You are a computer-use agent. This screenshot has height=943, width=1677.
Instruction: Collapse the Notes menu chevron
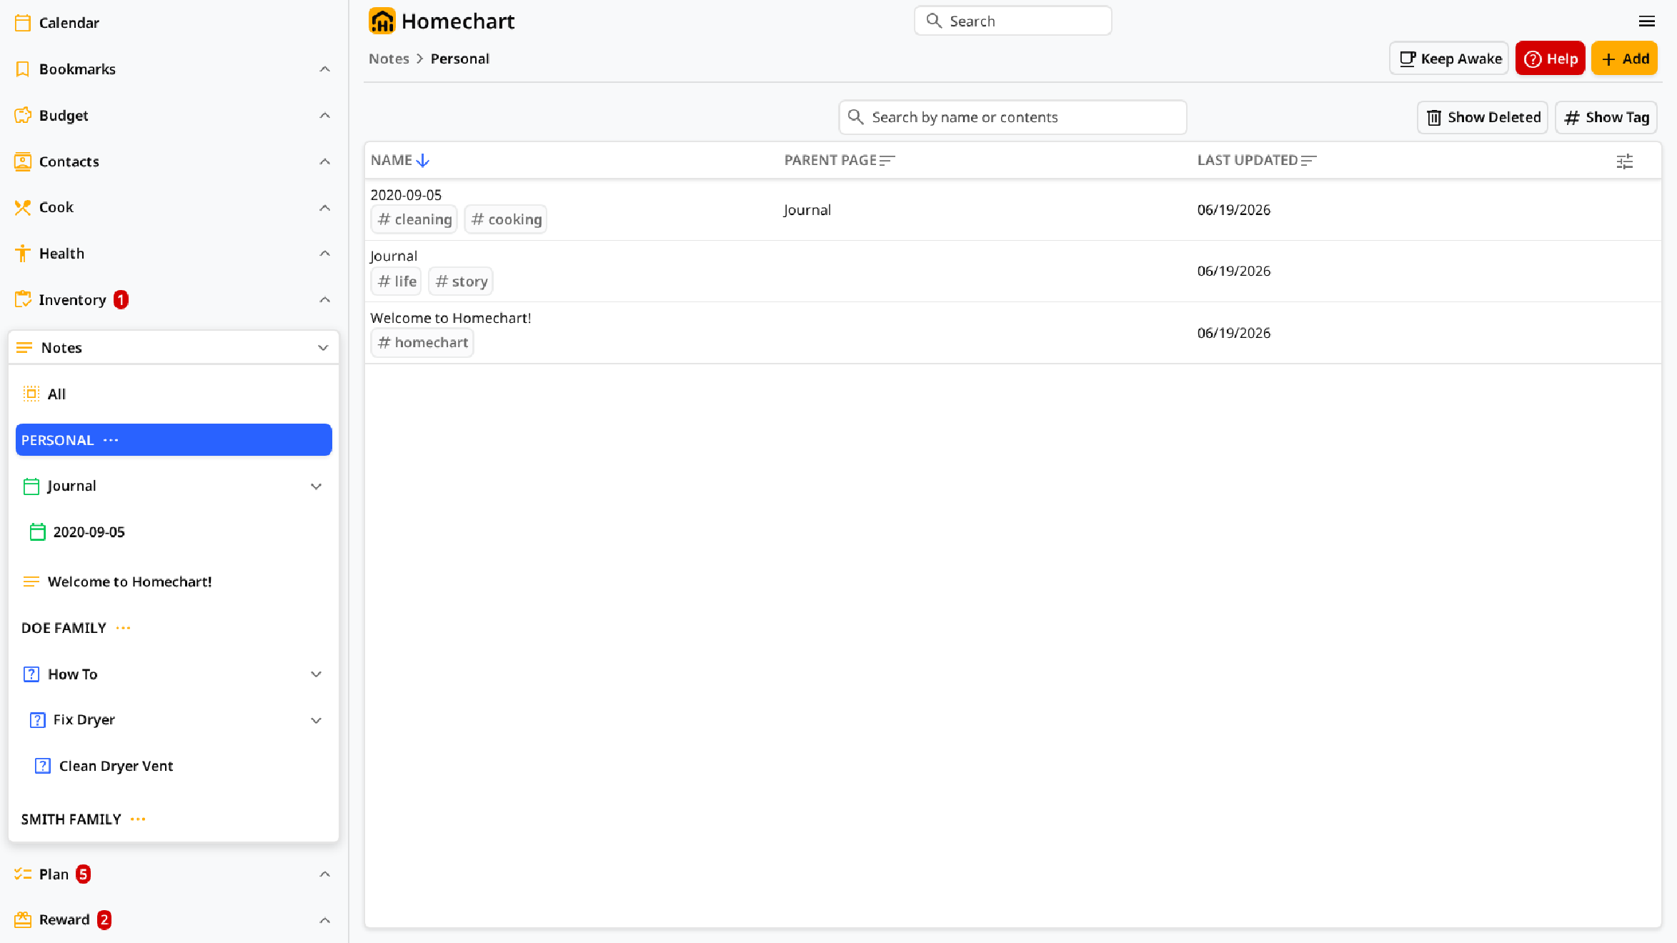[323, 348]
